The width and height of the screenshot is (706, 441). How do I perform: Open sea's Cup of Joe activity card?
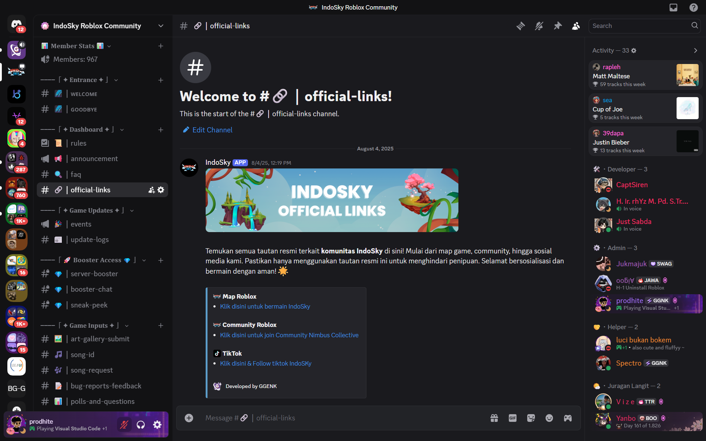click(x=645, y=108)
